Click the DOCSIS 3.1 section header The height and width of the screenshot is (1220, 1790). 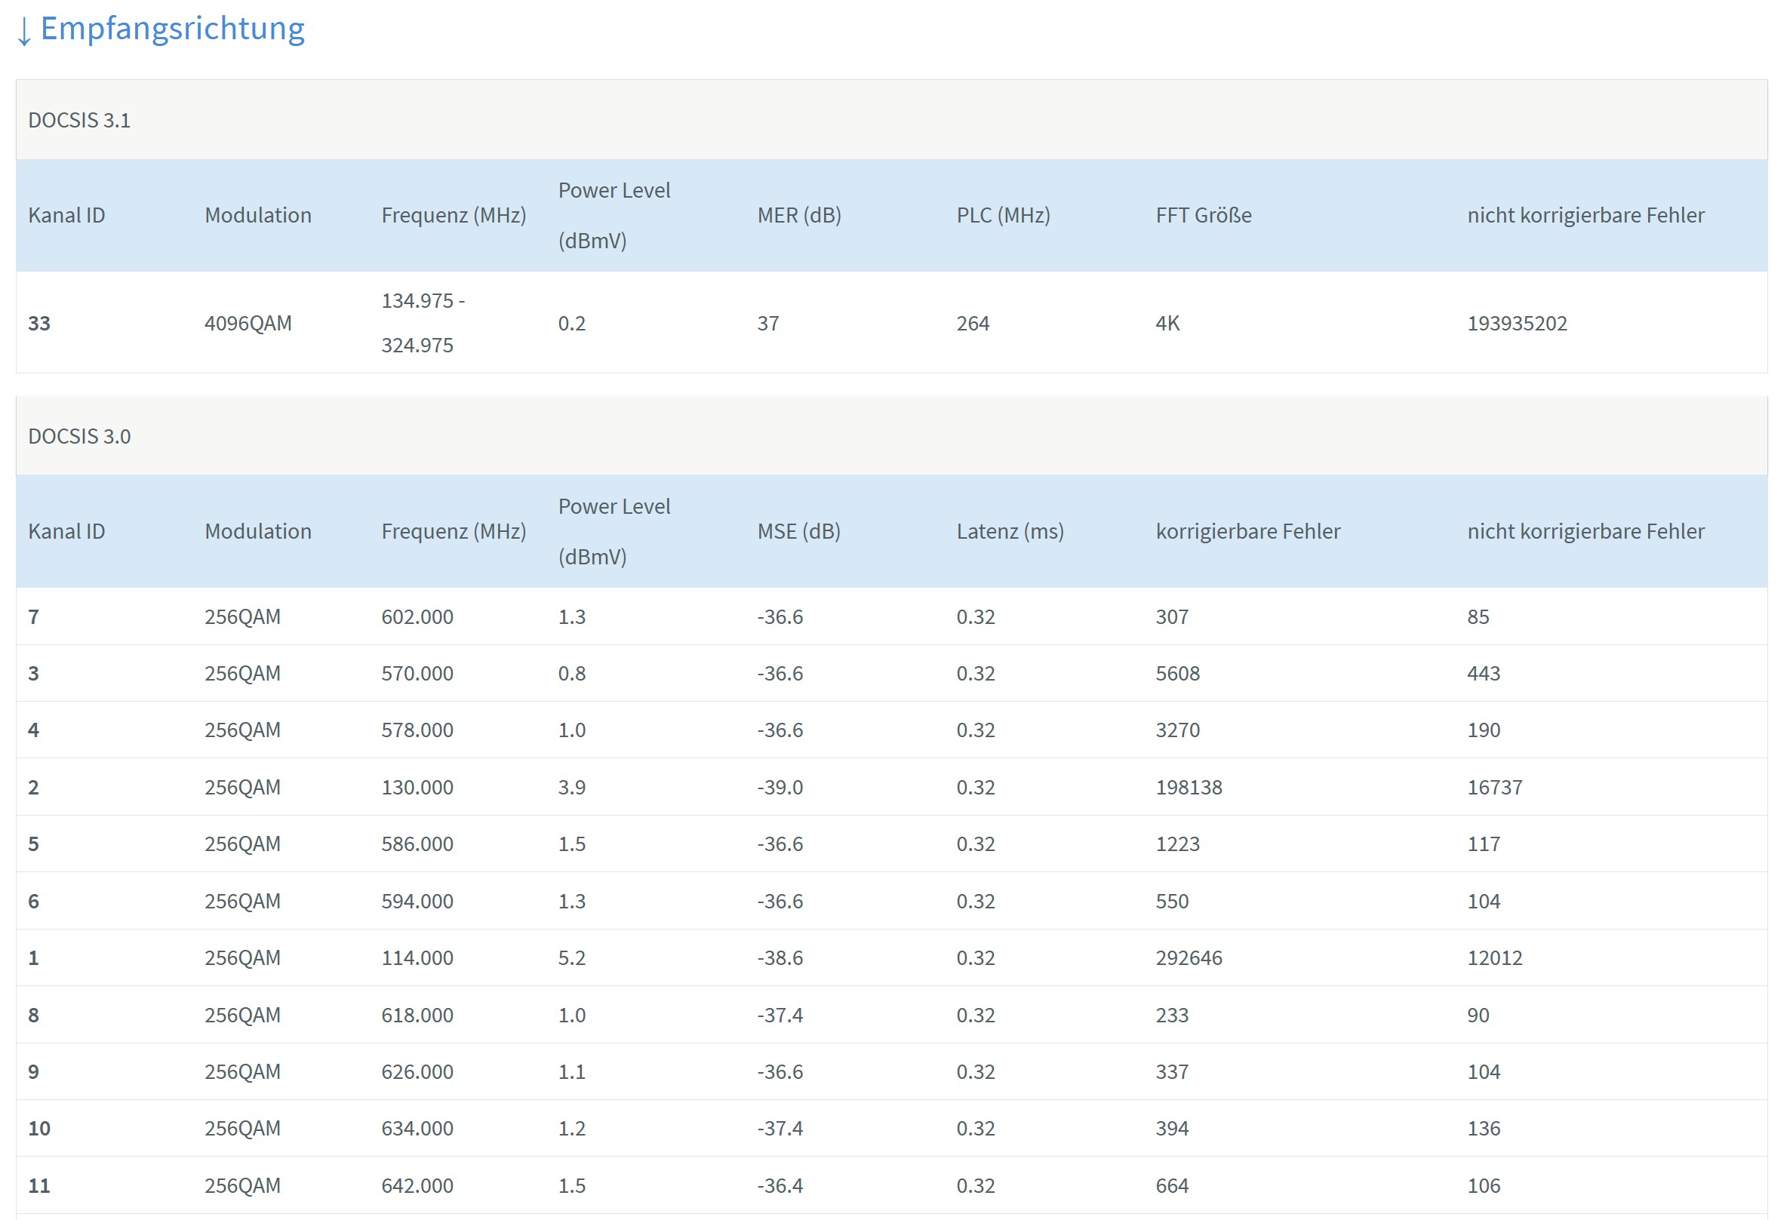(79, 120)
